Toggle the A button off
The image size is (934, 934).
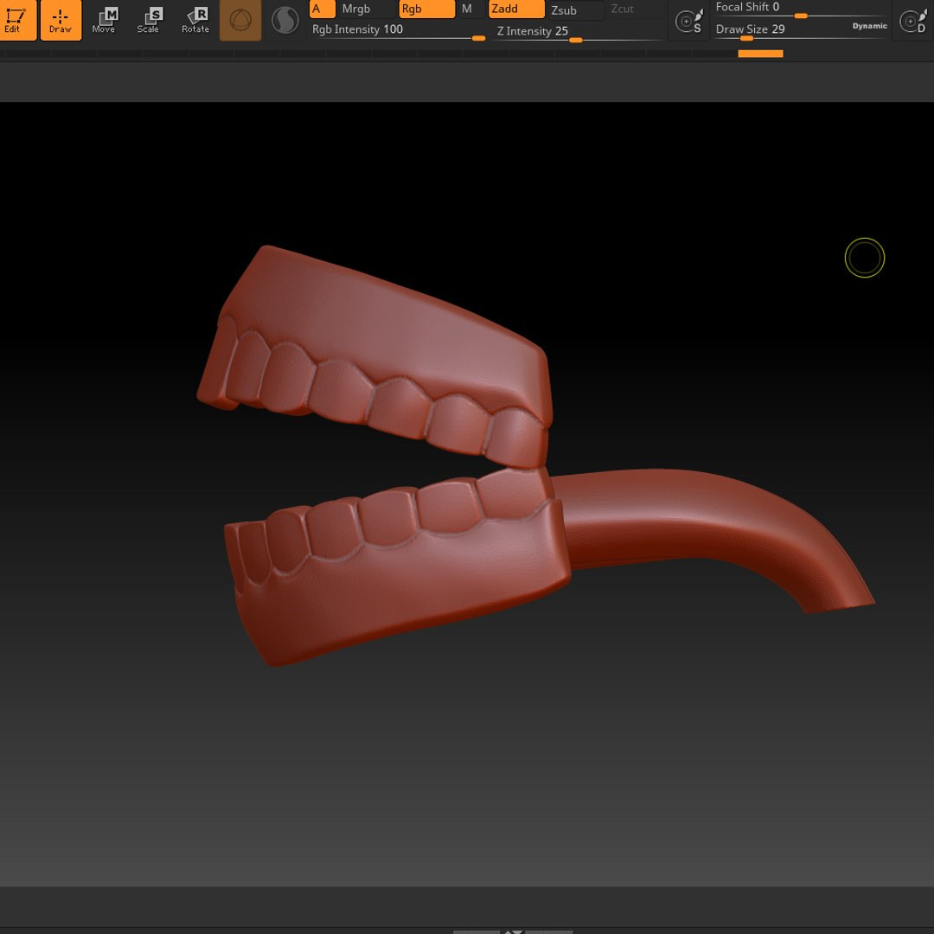pyautogui.click(x=322, y=10)
